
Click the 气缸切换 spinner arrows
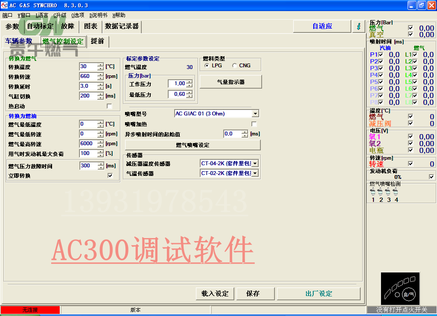pyautogui.click(x=100, y=96)
